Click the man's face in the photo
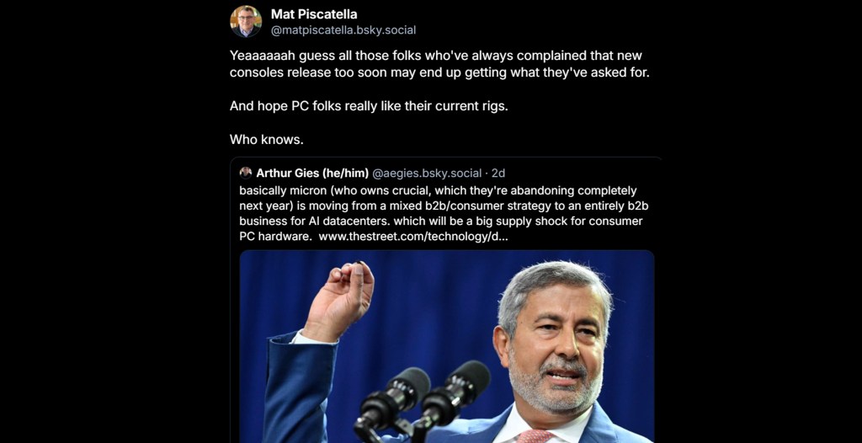The height and width of the screenshot is (443, 862). pyautogui.click(x=556, y=345)
